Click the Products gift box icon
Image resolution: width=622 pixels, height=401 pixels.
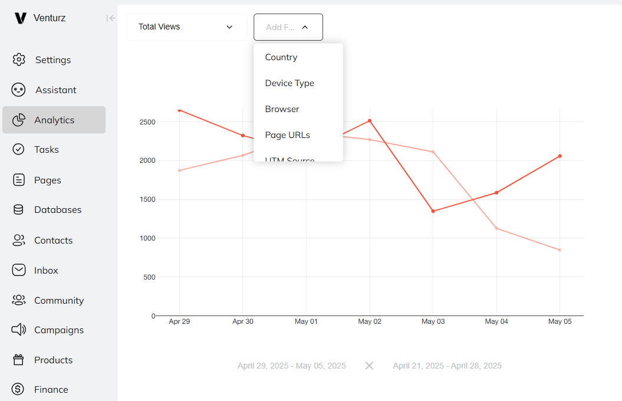point(19,360)
